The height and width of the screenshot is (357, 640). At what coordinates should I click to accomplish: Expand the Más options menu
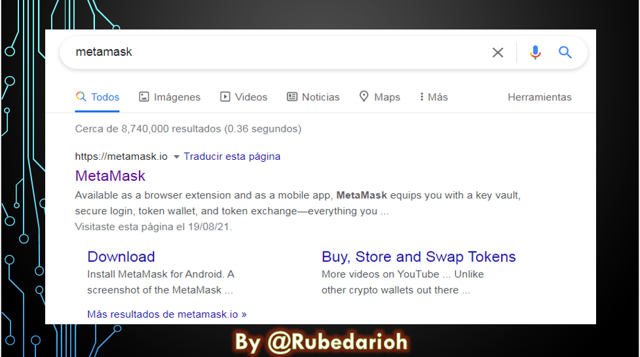point(434,97)
